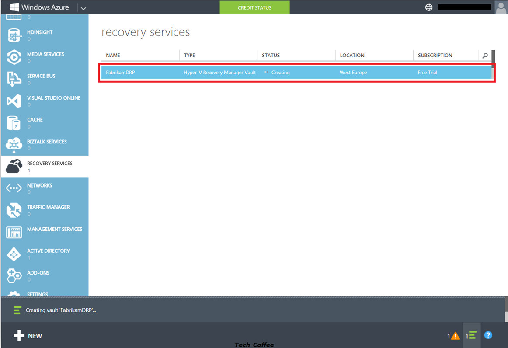Click the plus icon beside NEW
The width and height of the screenshot is (508, 348).
[x=19, y=335]
